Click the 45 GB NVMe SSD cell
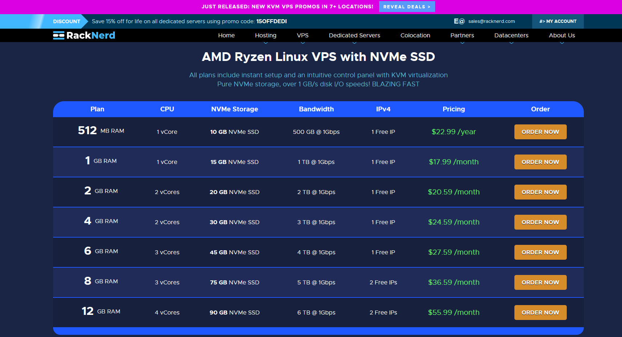Viewport: 622px width, 337px height. coord(234,252)
